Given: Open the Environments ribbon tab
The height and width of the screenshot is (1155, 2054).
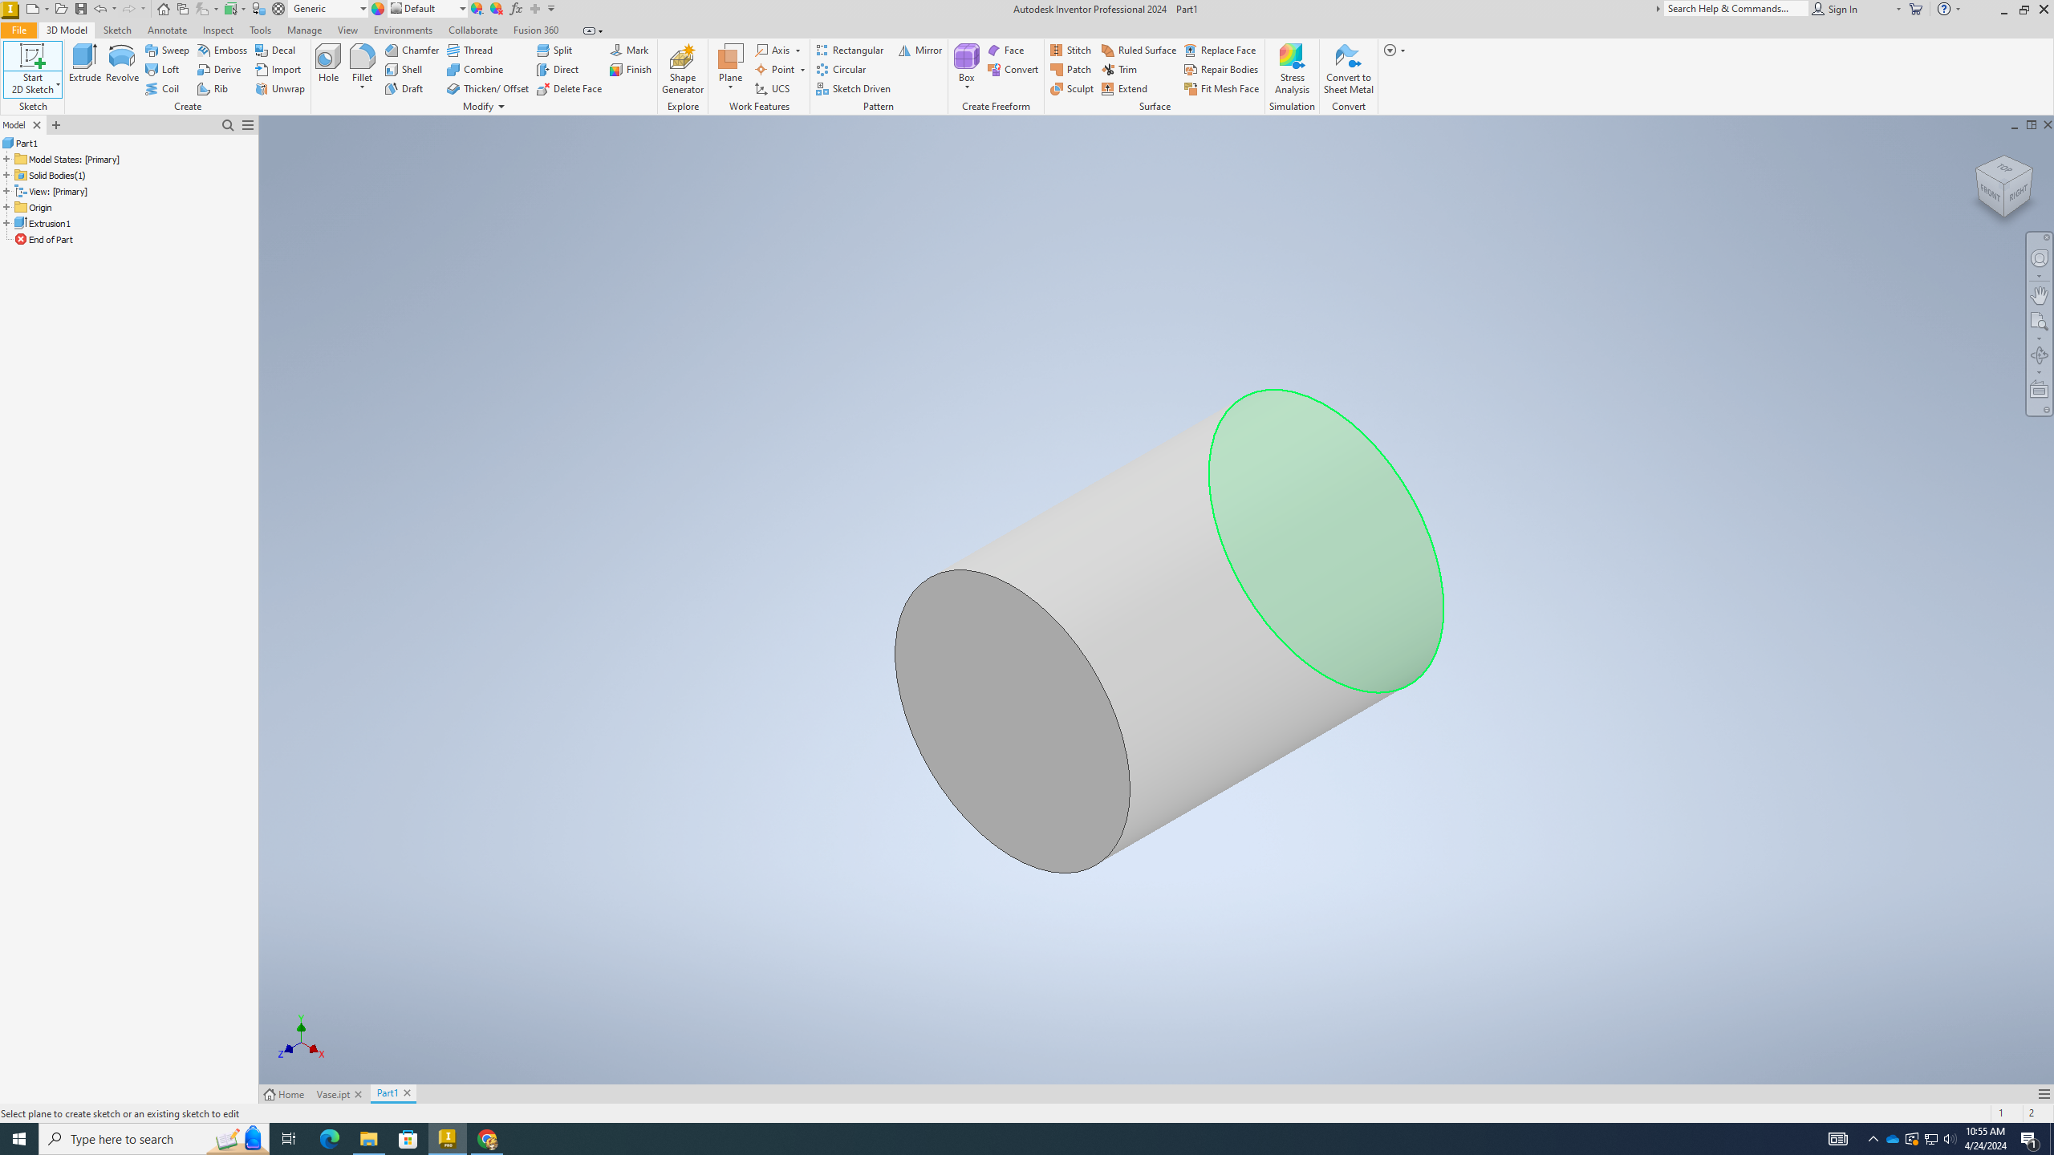Looking at the screenshot, I should click(x=403, y=30).
